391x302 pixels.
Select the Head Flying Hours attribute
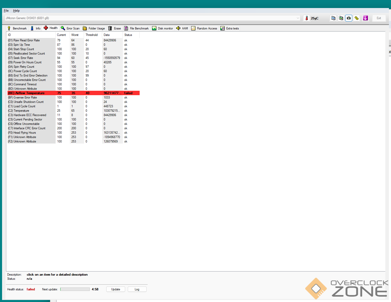point(73,133)
